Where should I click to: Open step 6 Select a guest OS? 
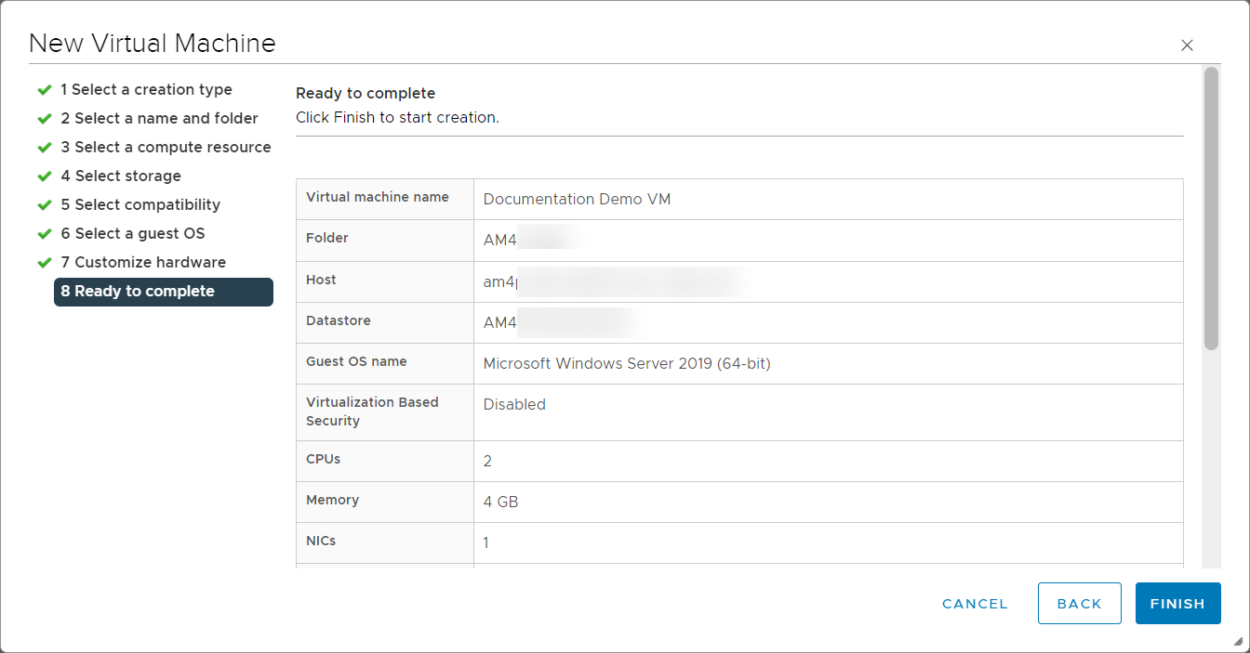pos(133,234)
